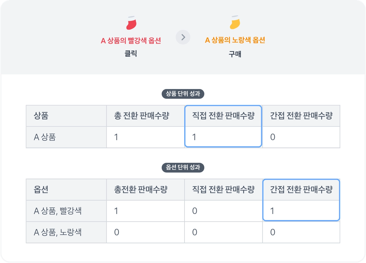The image size is (366, 263).
Task: Click the '옵션' column header
Action: point(41,190)
